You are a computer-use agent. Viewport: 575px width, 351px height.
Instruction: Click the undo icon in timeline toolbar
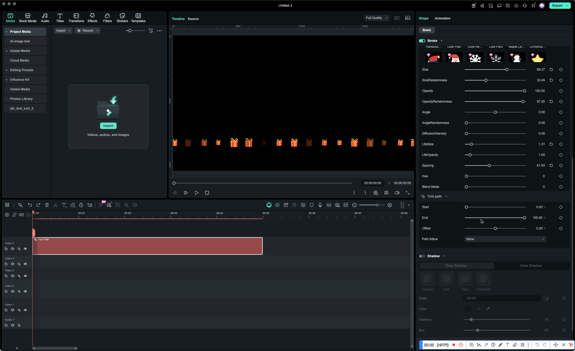click(x=30, y=205)
